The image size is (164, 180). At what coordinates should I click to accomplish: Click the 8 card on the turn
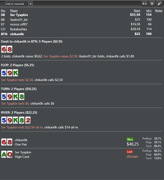pyautogui.click(x=22, y=96)
